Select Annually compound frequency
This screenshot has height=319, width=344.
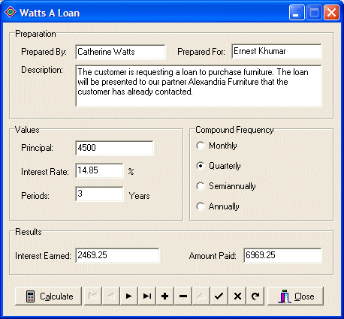click(218, 206)
